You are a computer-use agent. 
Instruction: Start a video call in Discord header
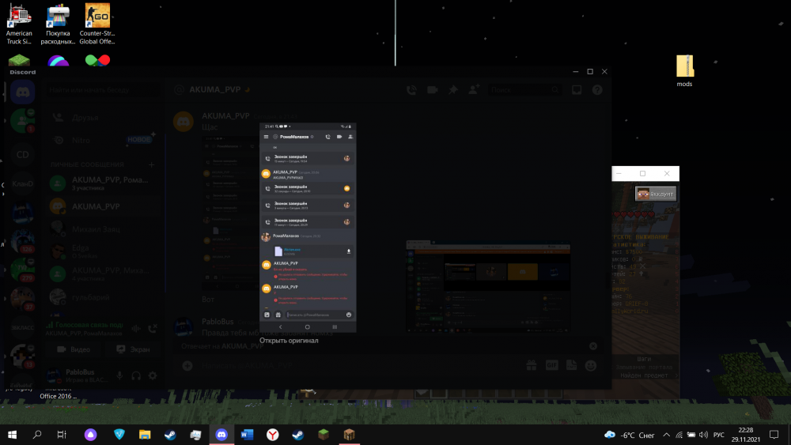tap(433, 89)
